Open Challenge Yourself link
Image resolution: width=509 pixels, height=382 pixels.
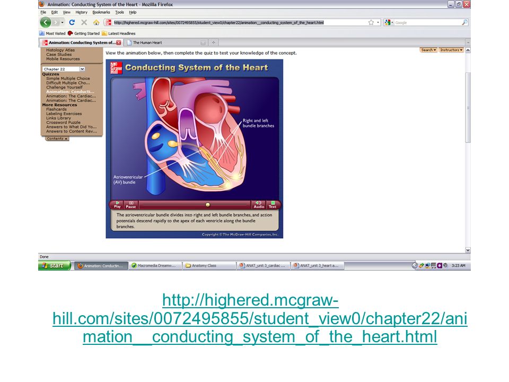[64, 87]
